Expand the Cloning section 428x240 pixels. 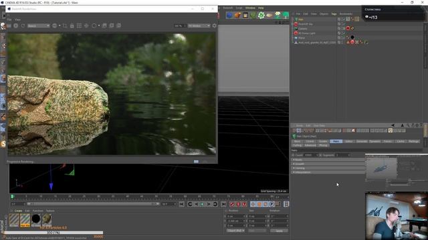[328, 168]
